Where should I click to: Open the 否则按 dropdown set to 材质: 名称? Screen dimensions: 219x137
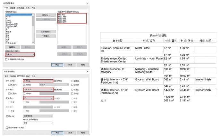click(x=38, y=90)
